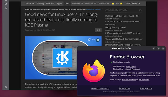
Task: Open the history clock icon in sidebar
Action: [6, 4]
